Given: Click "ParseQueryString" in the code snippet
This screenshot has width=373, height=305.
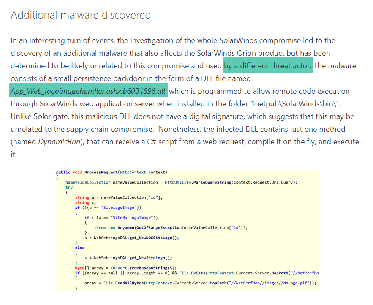Looking at the screenshot, I should 212,182.
